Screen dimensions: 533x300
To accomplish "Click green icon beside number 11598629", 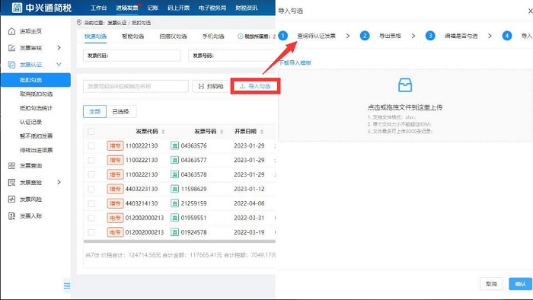I will pyautogui.click(x=174, y=189).
